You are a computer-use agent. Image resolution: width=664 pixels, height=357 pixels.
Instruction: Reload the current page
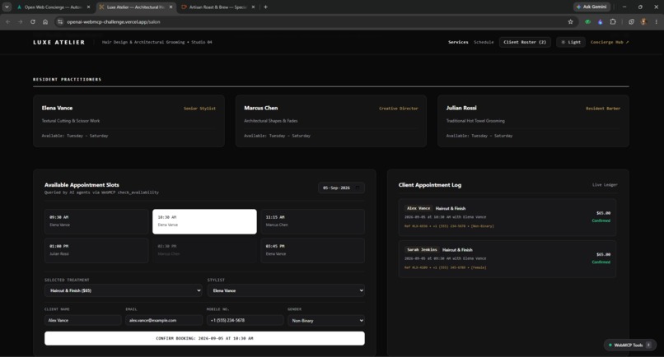pyautogui.click(x=33, y=21)
